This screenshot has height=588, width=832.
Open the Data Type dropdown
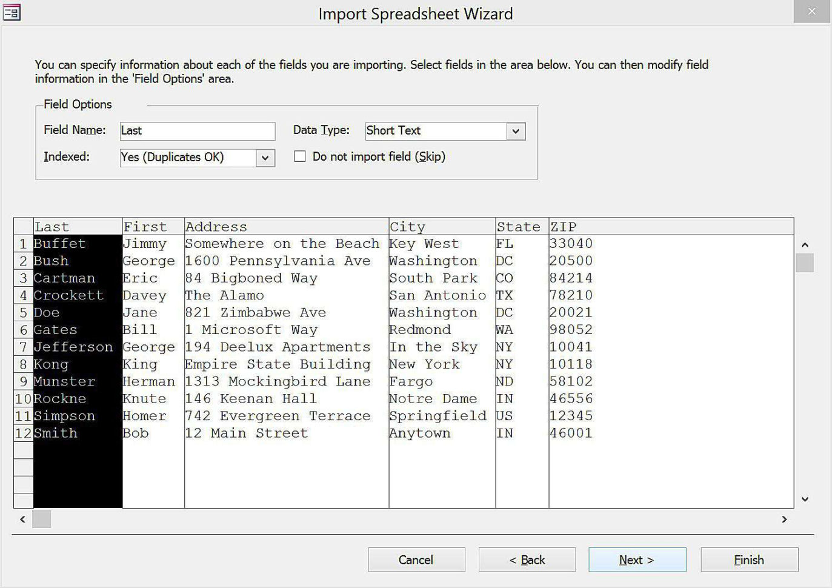click(x=516, y=131)
